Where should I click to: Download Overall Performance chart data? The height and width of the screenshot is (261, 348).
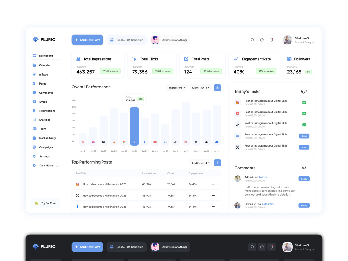coord(217,88)
